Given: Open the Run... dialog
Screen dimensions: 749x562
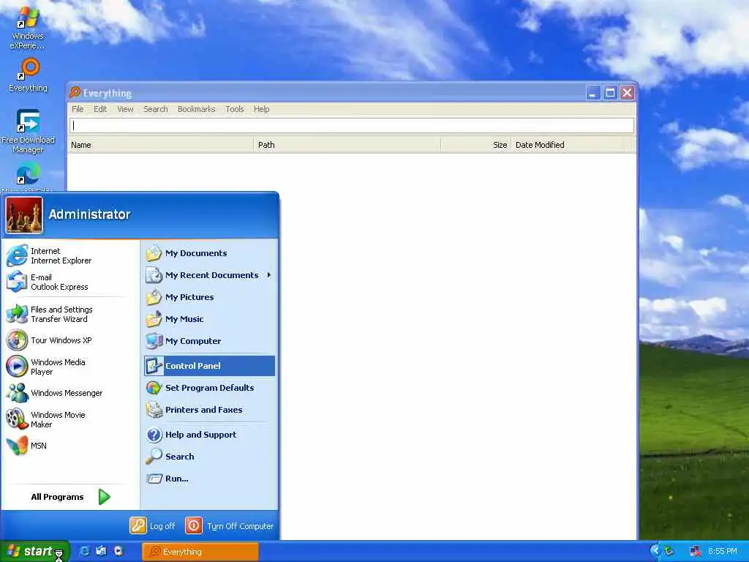Looking at the screenshot, I should coord(209,479).
